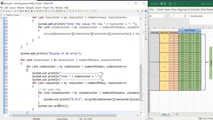Expand Customize Quick Access Toolbar chevron

[188, 4]
